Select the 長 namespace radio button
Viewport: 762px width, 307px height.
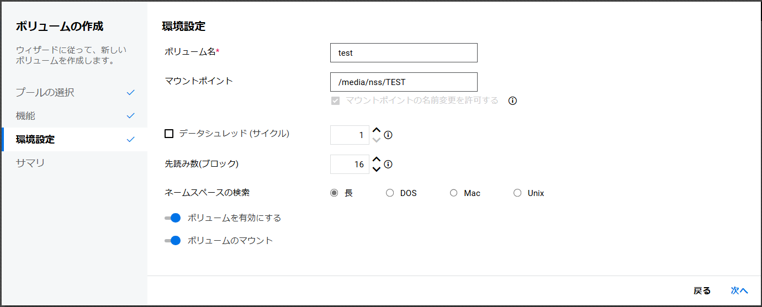tap(334, 193)
